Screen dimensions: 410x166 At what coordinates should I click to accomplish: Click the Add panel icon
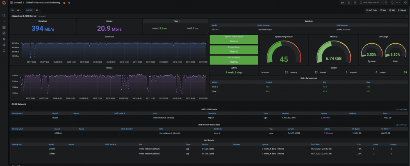point(342,3)
